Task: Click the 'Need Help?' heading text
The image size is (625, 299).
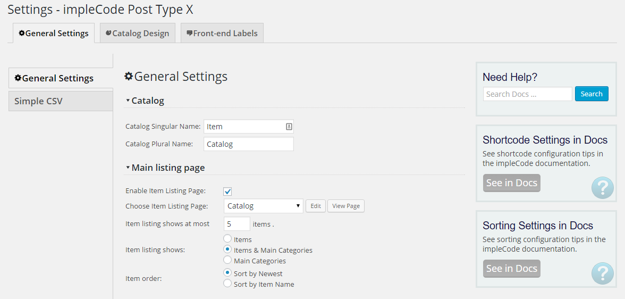Action: [510, 77]
